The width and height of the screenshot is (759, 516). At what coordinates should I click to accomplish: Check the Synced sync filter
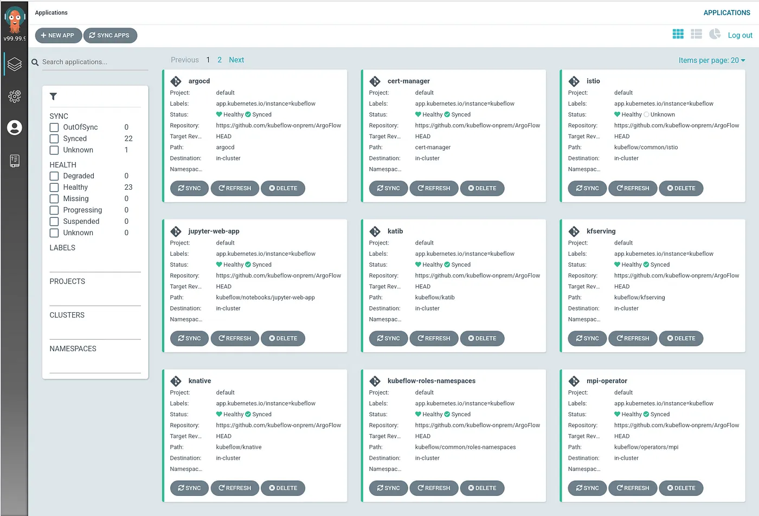coord(54,139)
